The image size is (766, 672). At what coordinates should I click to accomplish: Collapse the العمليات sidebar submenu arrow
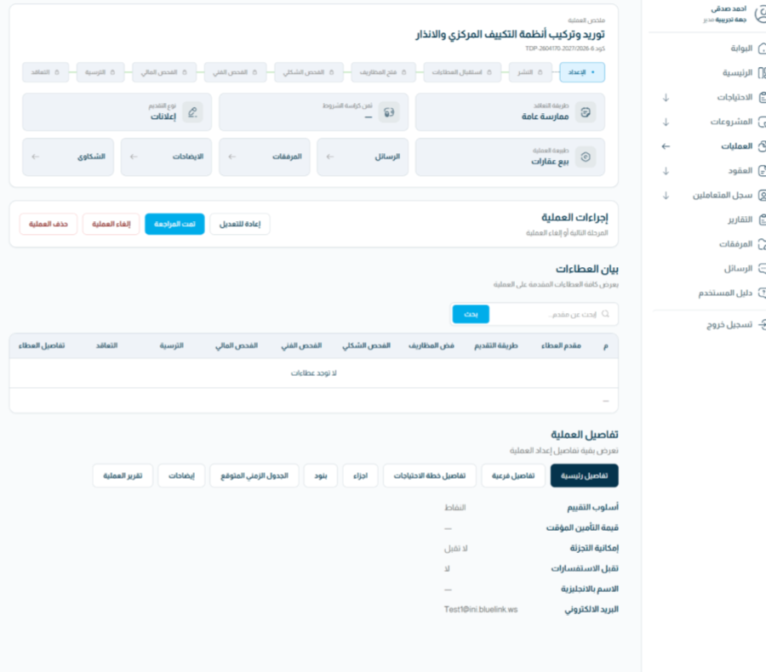point(666,146)
